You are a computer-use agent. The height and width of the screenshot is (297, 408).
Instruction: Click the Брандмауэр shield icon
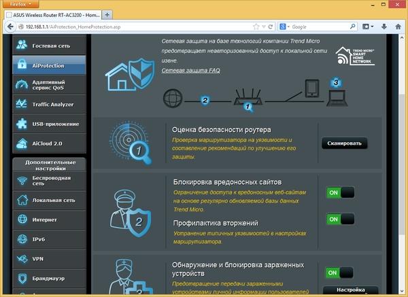point(22,278)
